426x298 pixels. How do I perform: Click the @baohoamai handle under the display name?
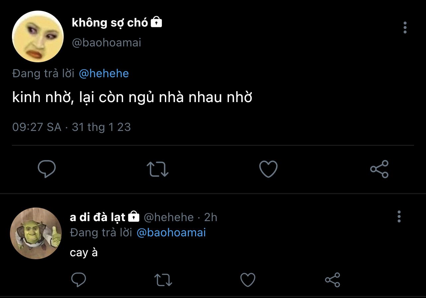pos(106,42)
